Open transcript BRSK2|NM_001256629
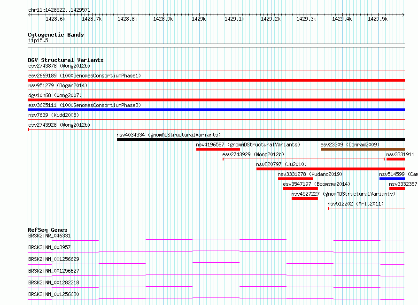This screenshot has height=305, width=418. (54, 259)
